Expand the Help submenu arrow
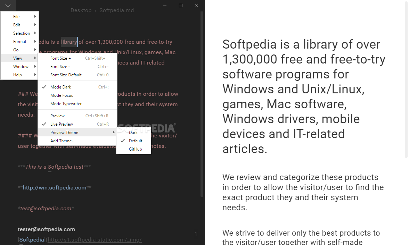This screenshot has height=245, width=409. [x=35, y=75]
